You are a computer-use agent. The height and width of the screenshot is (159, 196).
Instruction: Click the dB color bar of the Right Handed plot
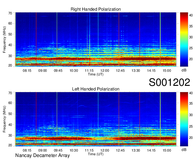(184, 39)
